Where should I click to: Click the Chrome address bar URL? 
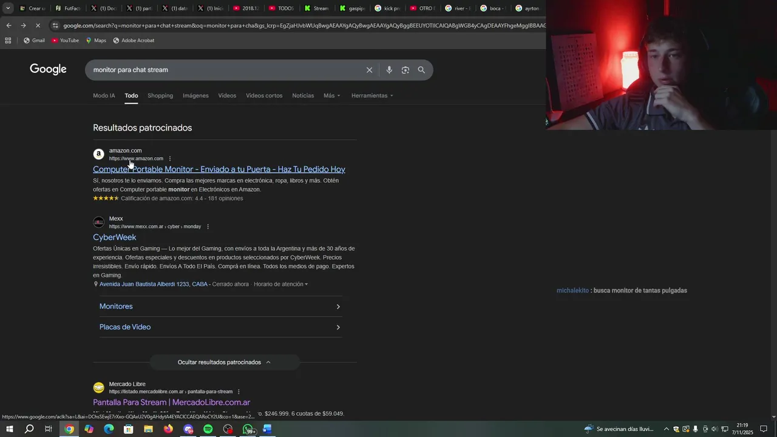304,25
